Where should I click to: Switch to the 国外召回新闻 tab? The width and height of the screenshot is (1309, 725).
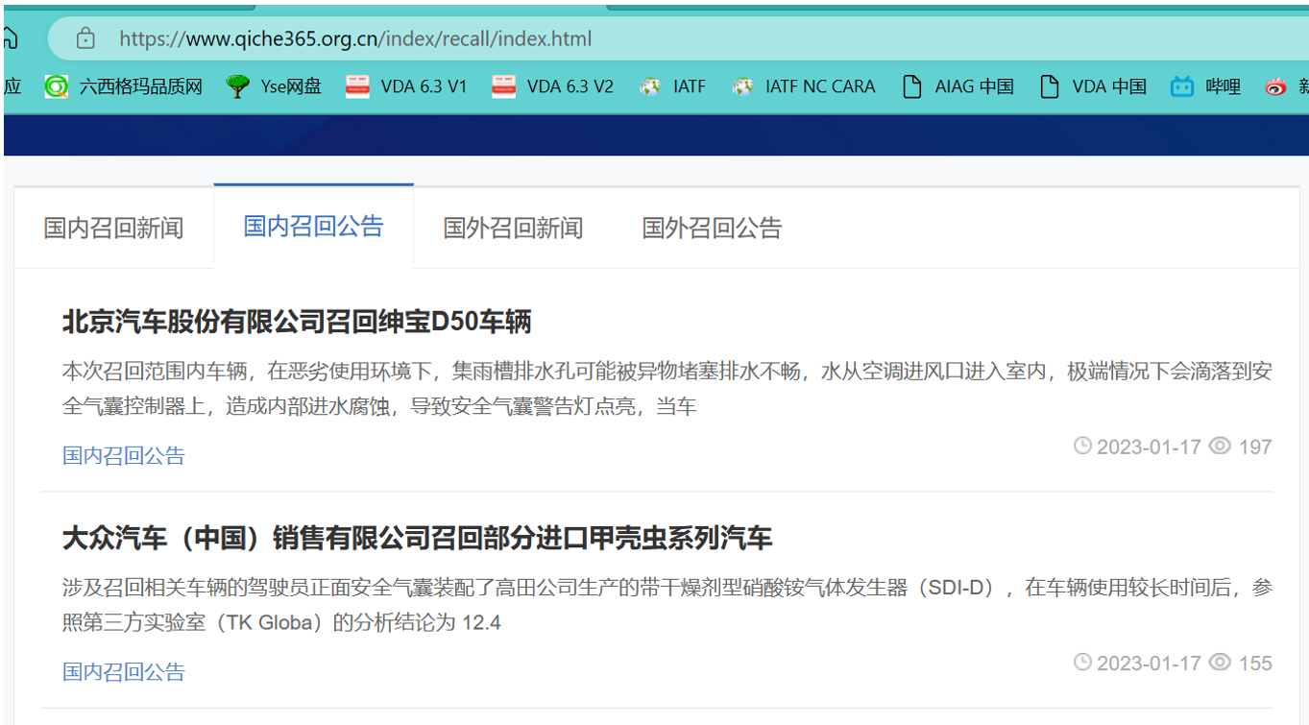point(513,228)
